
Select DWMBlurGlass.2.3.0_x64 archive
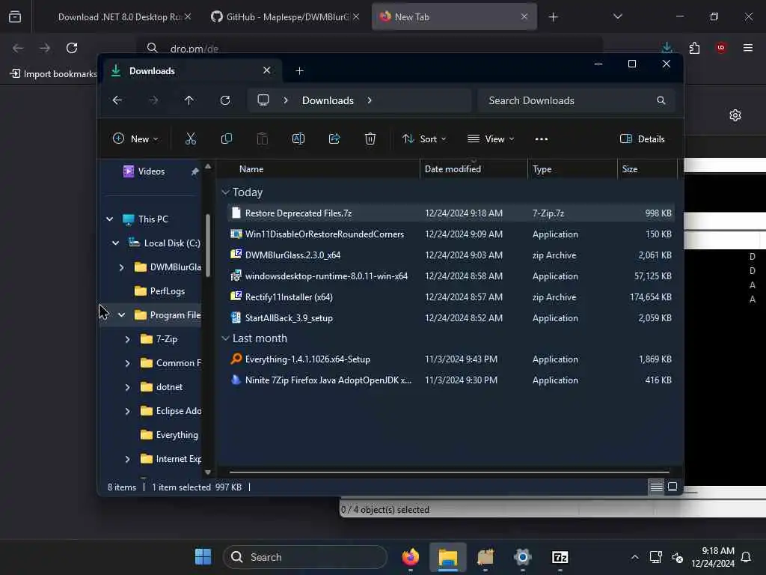point(451,255)
